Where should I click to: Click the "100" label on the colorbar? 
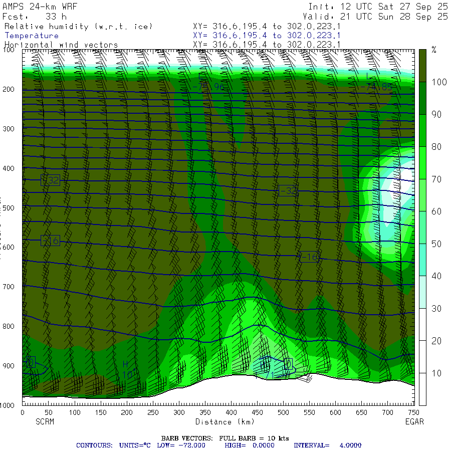(439, 82)
